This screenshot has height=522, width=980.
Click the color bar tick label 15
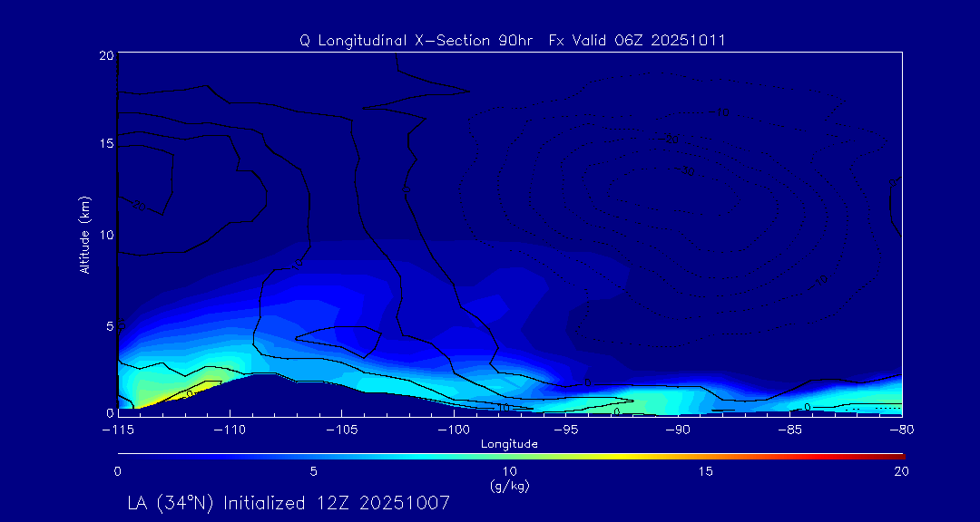tap(706, 472)
